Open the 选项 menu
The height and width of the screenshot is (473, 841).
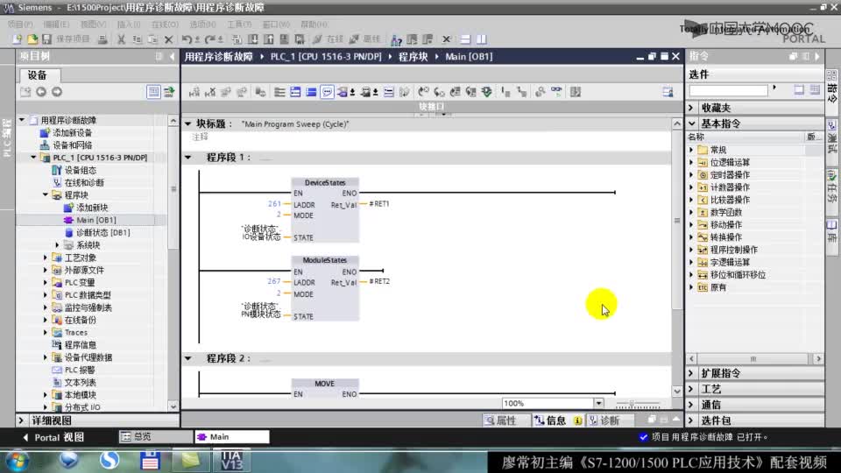coord(202,25)
